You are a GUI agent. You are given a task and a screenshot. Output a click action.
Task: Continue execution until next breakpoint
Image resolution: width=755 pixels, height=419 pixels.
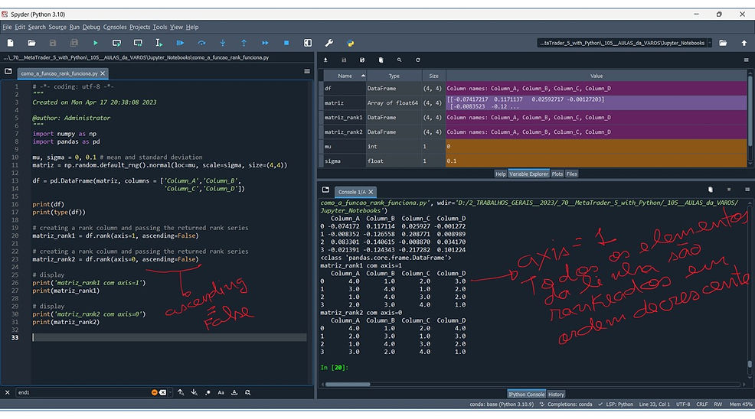[265, 43]
